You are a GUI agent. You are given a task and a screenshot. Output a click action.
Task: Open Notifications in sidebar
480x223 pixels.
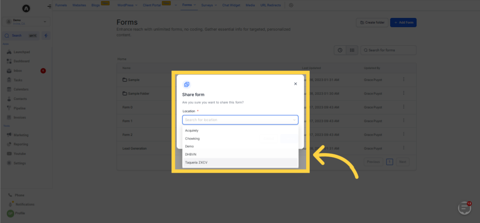coord(25,204)
